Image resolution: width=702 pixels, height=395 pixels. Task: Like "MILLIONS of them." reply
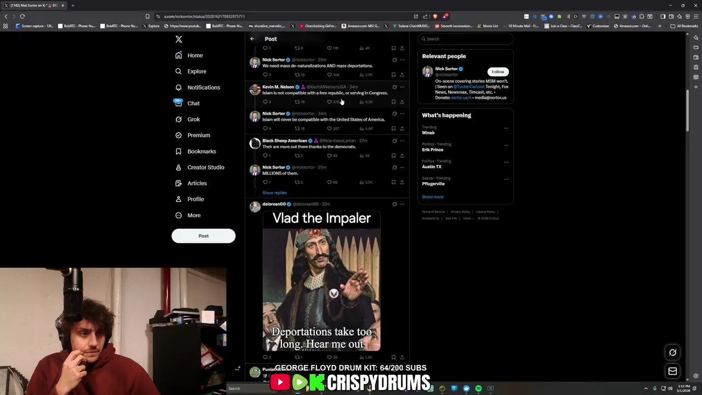coord(332,183)
